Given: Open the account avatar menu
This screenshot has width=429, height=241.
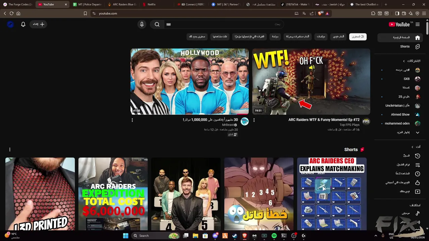Looking at the screenshot, I should [x=10, y=24].
